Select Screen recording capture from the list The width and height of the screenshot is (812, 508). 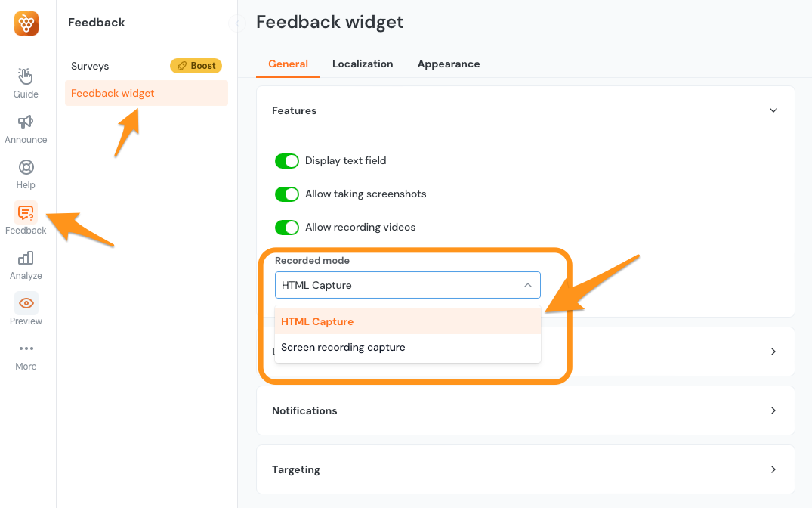pos(343,347)
